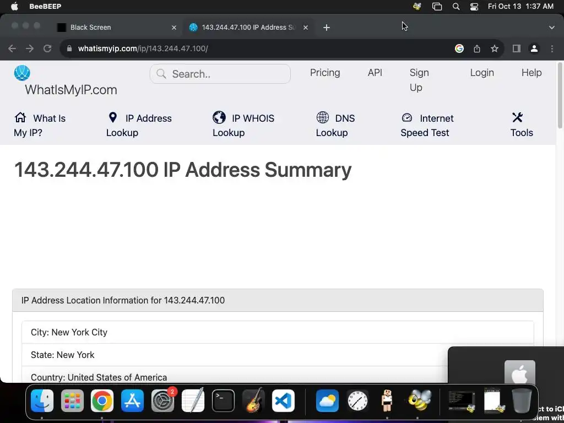This screenshot has width=564, height=423.
Task: Open Finder from the Dock
Action: [42, 400]
